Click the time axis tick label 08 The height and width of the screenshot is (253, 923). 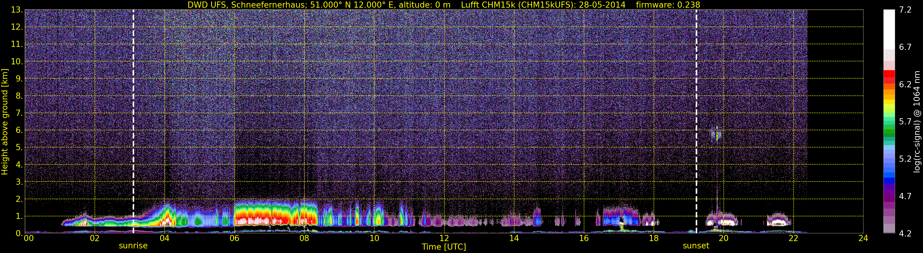(x=304, y=238)
